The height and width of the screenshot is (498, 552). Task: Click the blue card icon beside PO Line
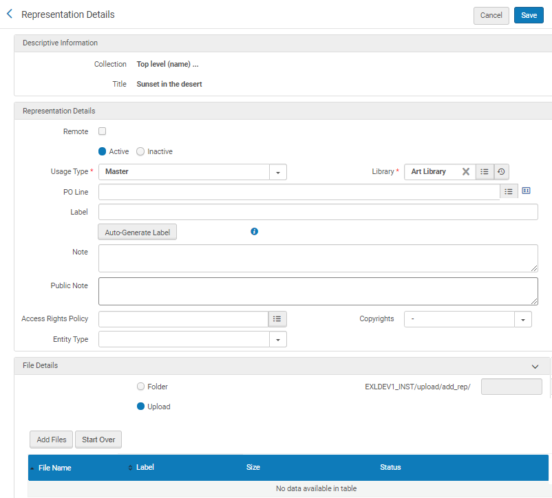527,191
